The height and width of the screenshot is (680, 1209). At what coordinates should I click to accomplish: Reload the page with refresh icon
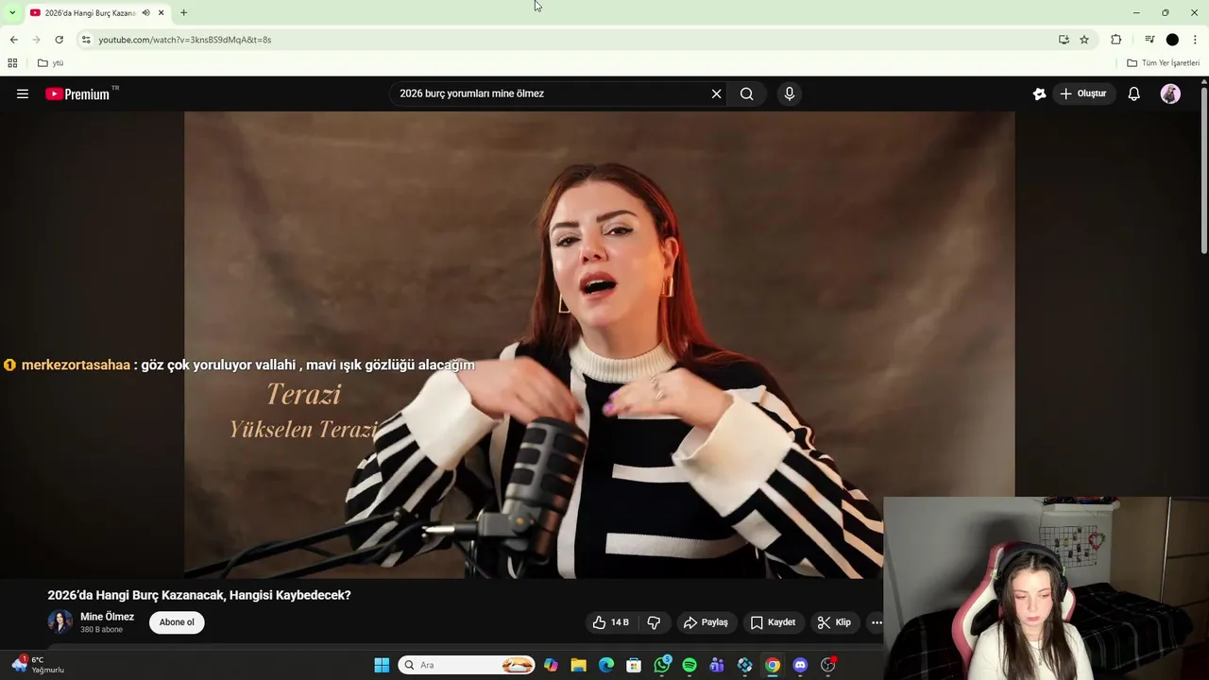click(x=59, y=40)
